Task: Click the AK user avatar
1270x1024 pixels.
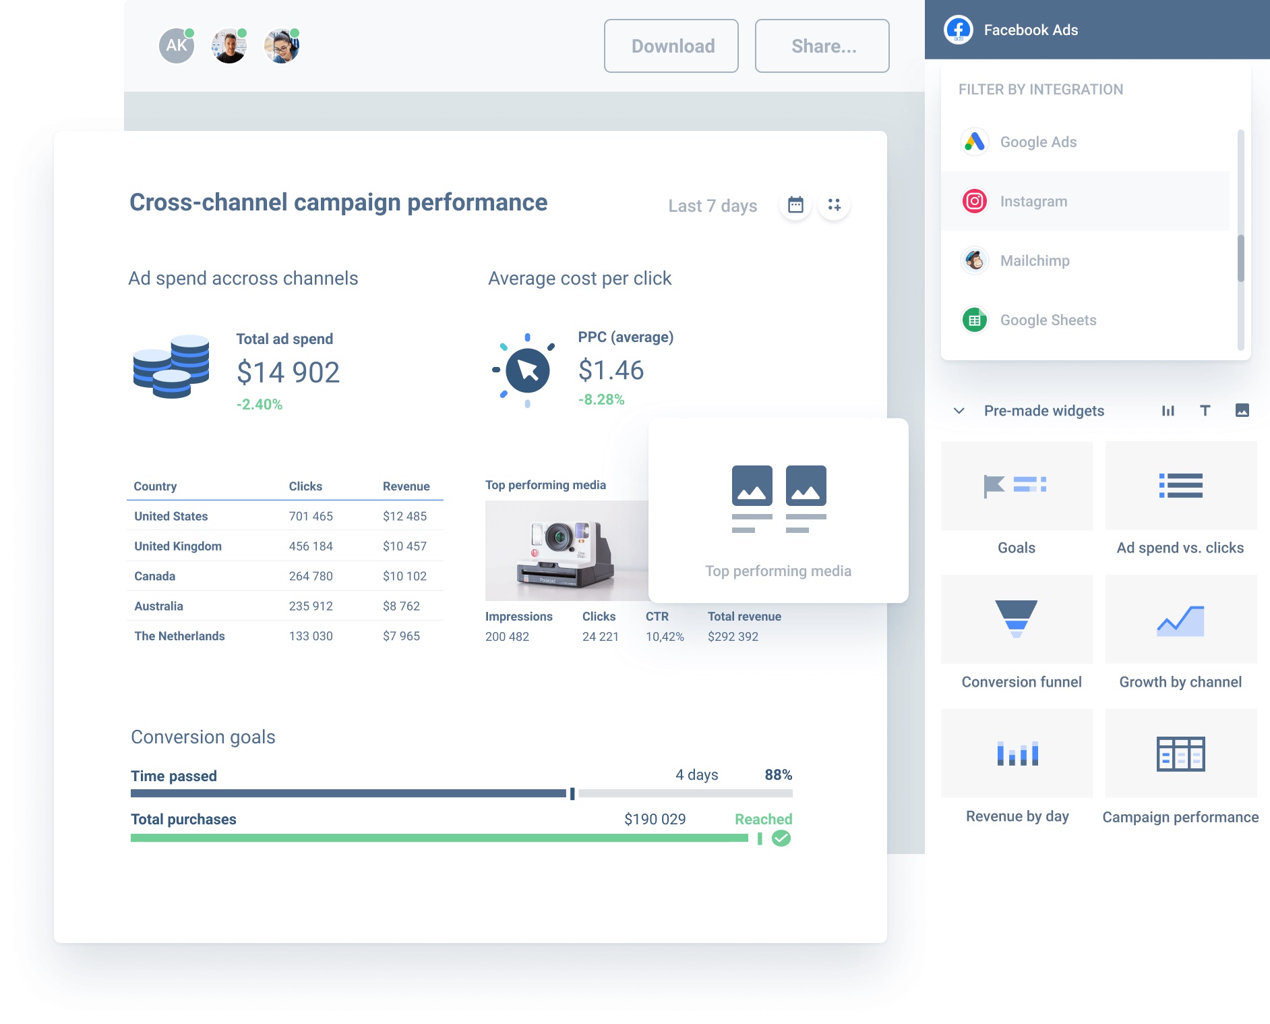Action: [177, 46]
